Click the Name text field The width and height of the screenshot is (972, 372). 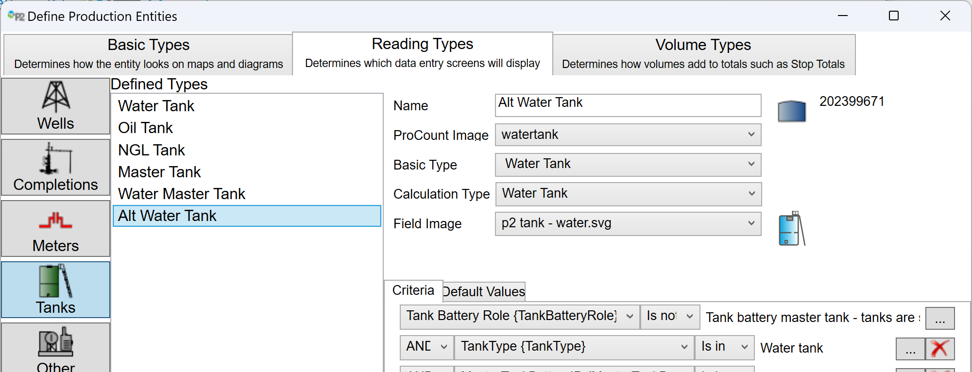628,105
